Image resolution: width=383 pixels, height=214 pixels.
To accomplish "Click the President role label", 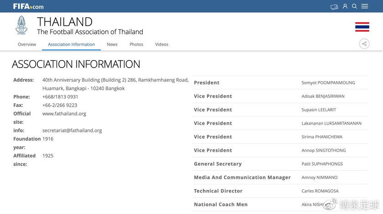I will tap(207, 83).
